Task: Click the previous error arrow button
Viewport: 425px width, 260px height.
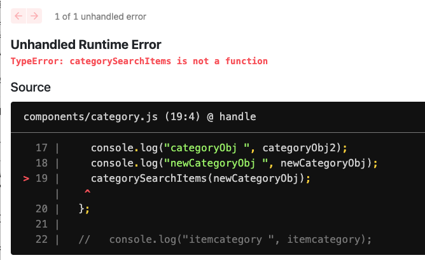Action: (18, 16)
